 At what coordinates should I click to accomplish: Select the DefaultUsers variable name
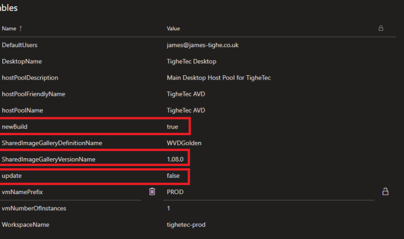20,45
